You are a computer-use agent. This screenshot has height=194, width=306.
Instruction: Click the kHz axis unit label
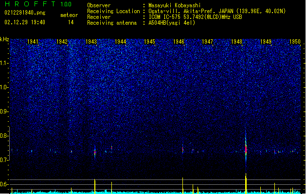click(x=4, y=39)
